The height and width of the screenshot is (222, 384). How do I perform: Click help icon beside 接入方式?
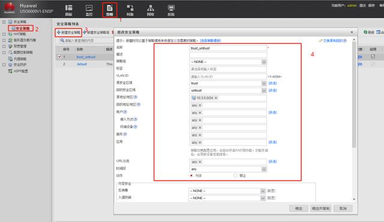pos(135,119)
